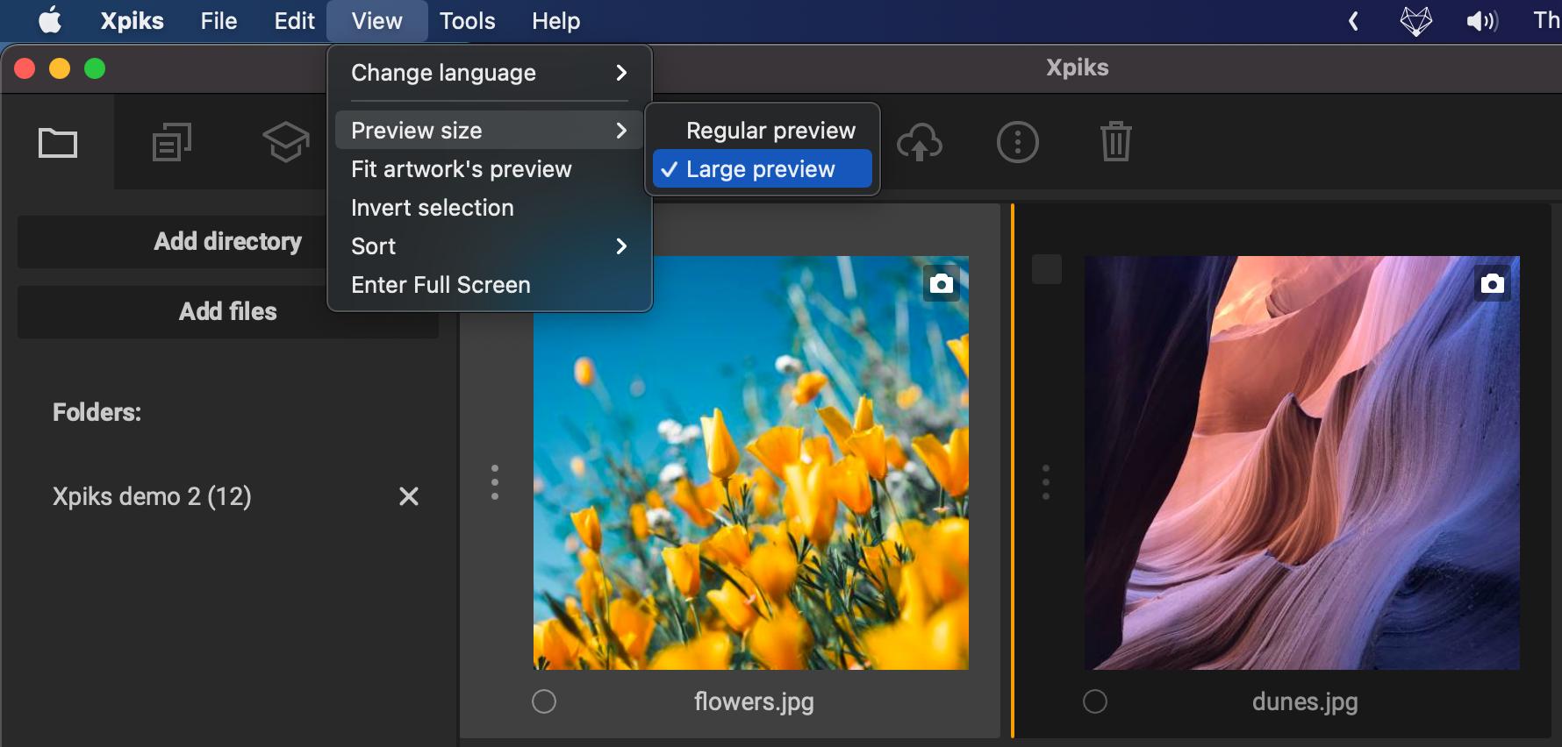The width and height of the screenshot is (1562, 747).
Task: Click the camera icon on dunes.jpg
Action: click(x=1493, y=283)
